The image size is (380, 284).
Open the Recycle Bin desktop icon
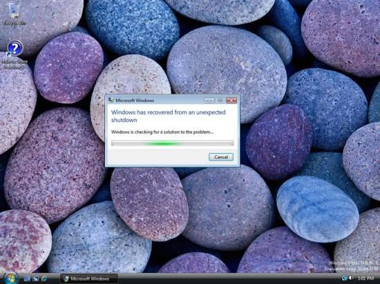tap(14, 12)
